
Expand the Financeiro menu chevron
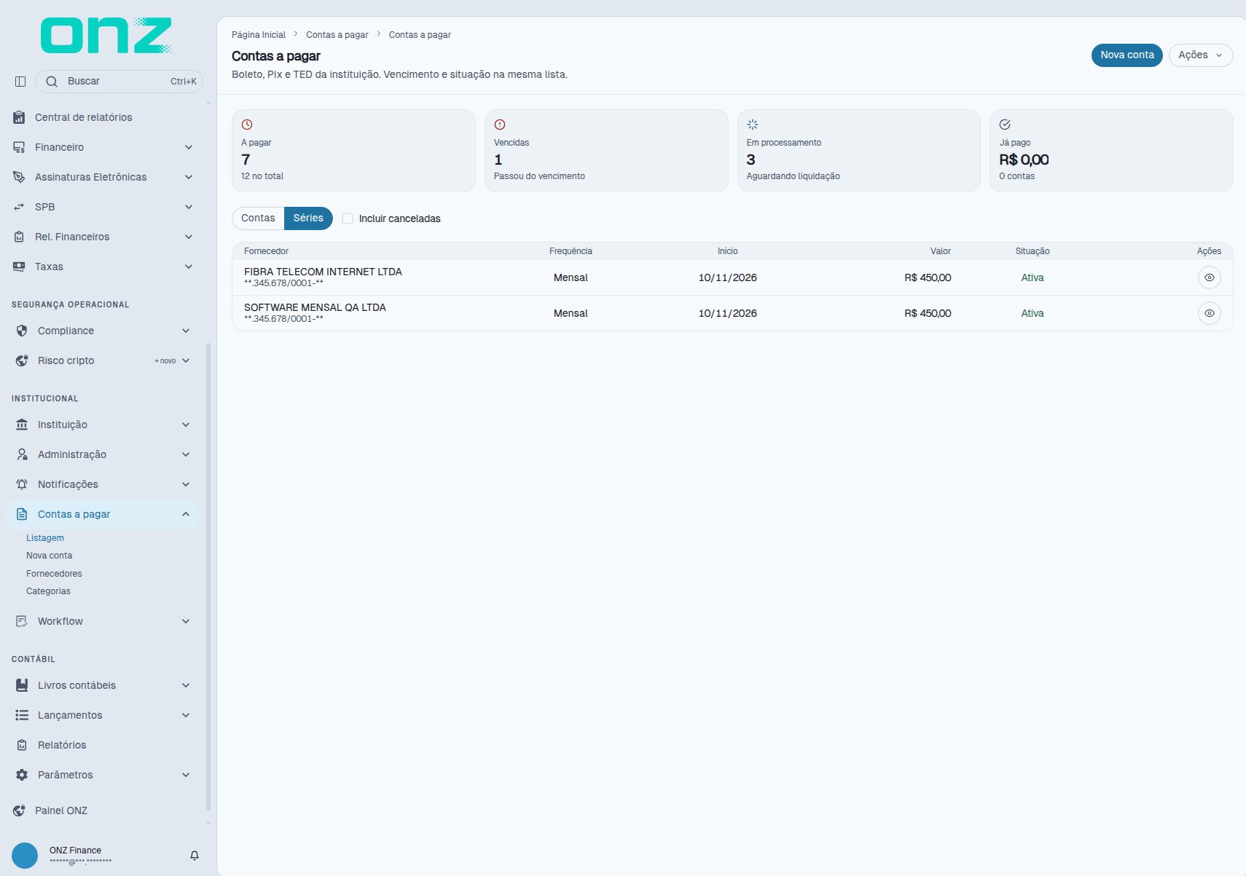pos(189,147)
